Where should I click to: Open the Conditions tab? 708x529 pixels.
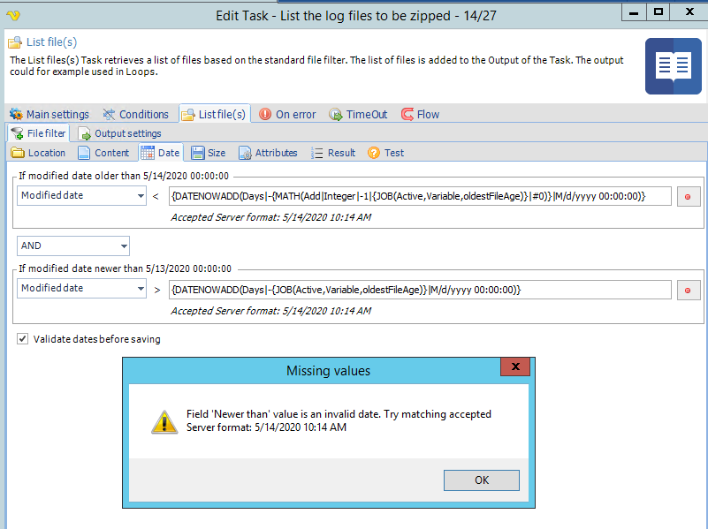tap(135, 114)
